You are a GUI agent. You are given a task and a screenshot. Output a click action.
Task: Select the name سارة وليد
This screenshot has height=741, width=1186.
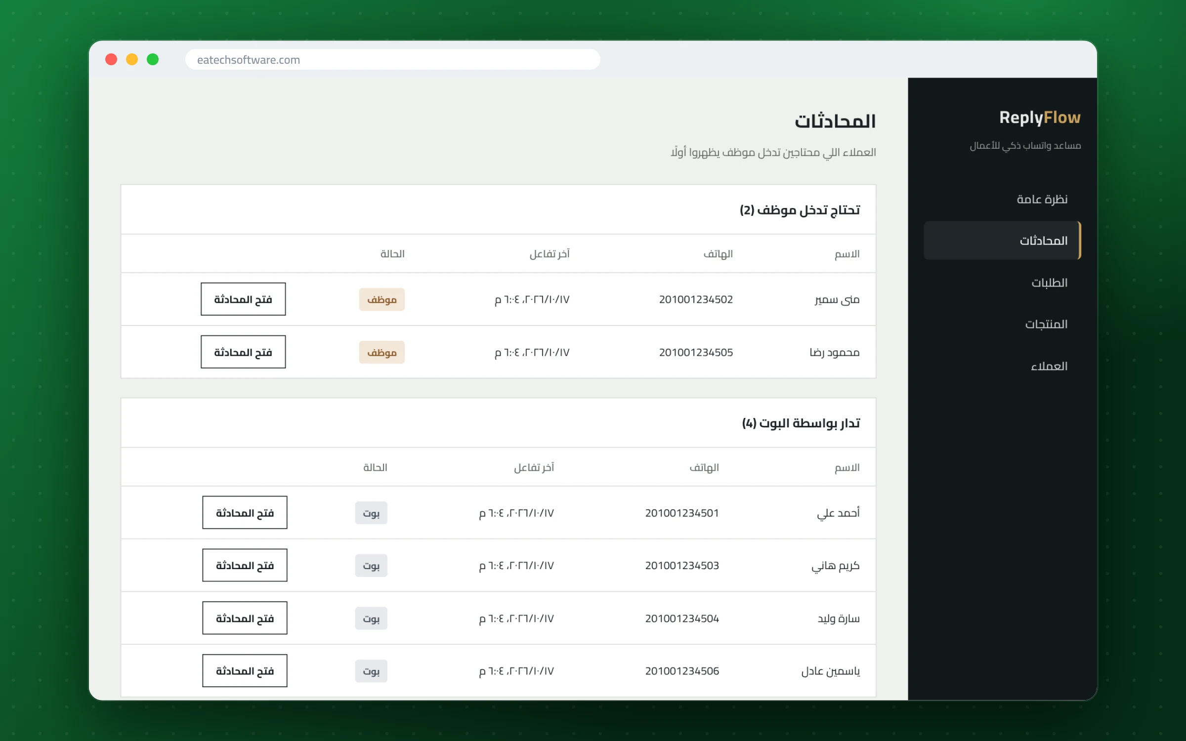tap(839, 618)
